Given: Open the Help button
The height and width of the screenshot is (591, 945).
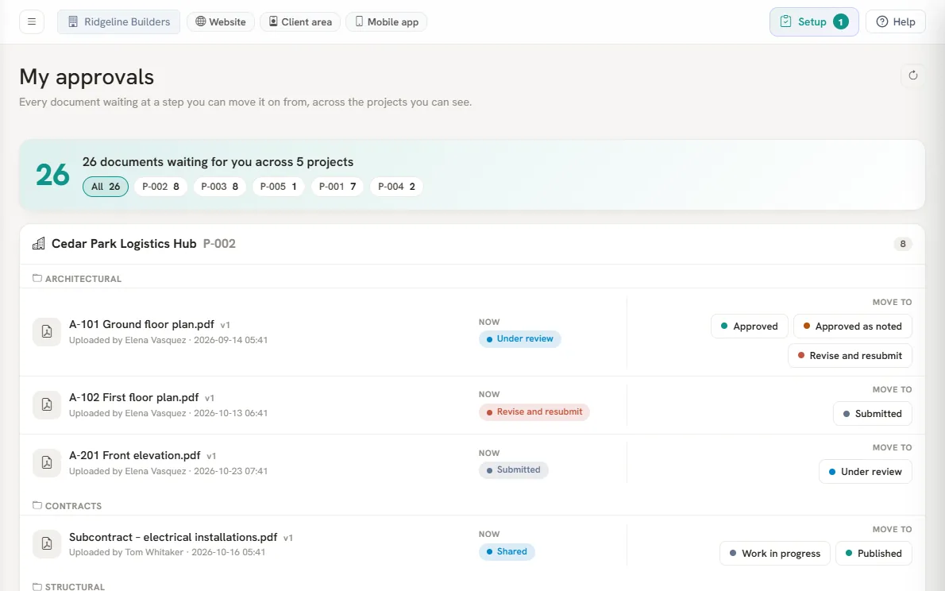Looking at the screenshot, I should 896,21.
